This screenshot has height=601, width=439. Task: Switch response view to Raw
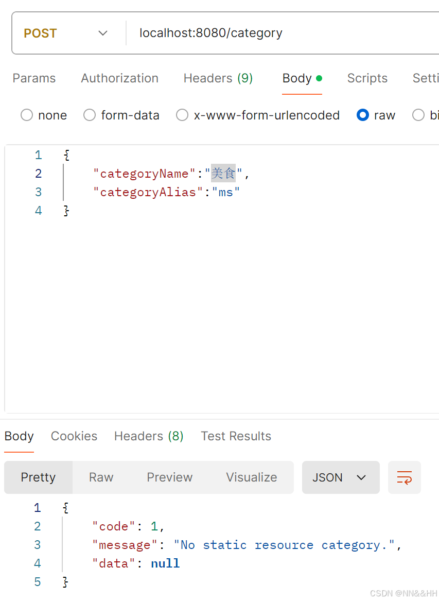[x=101, y=477]
